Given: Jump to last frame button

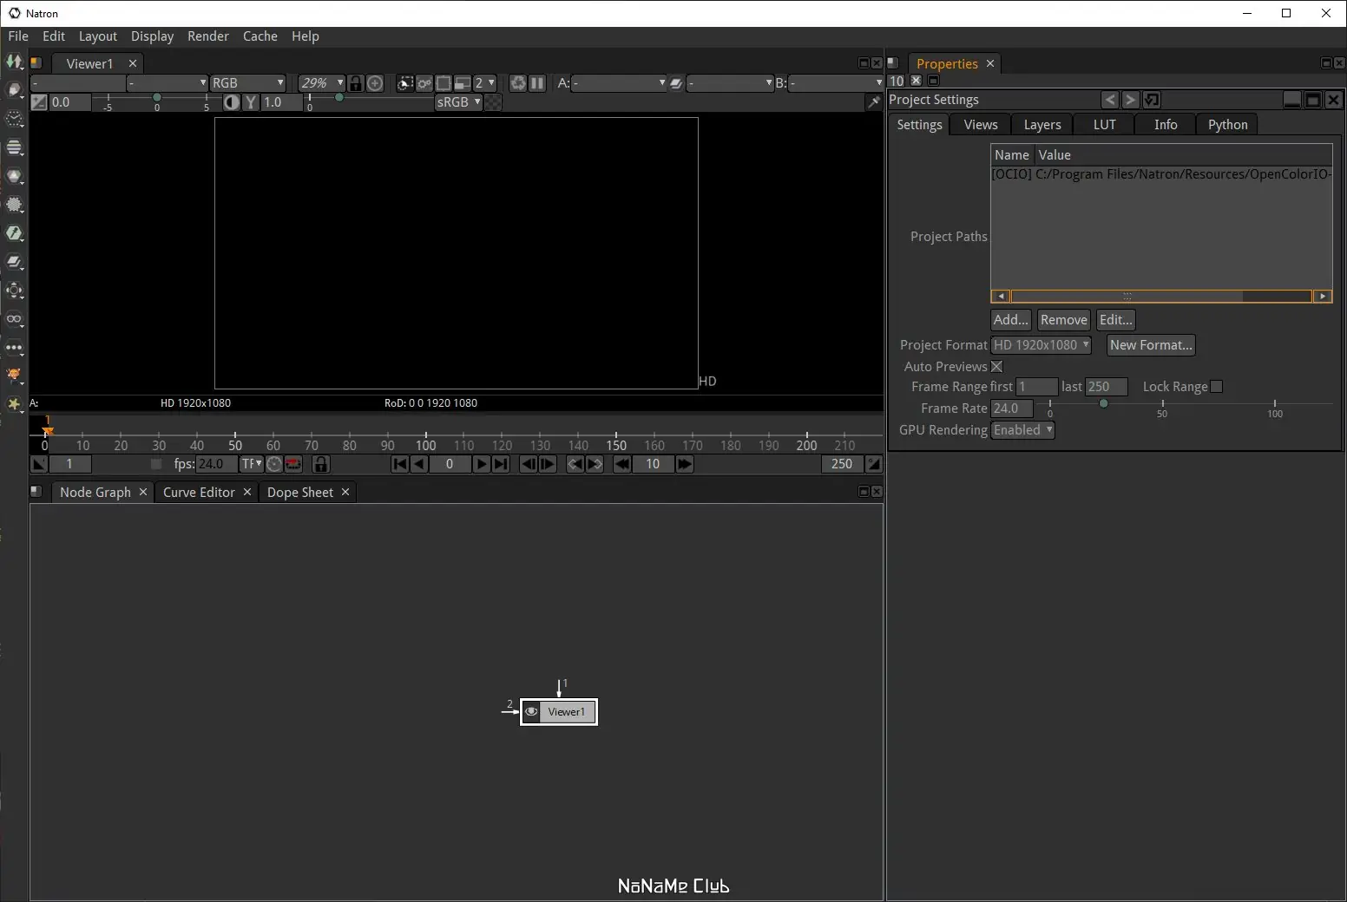Looking at the screenshot, I should 501,464.
